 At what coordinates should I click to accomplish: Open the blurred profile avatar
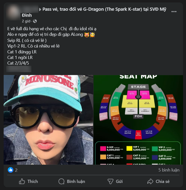coord(14,13)
